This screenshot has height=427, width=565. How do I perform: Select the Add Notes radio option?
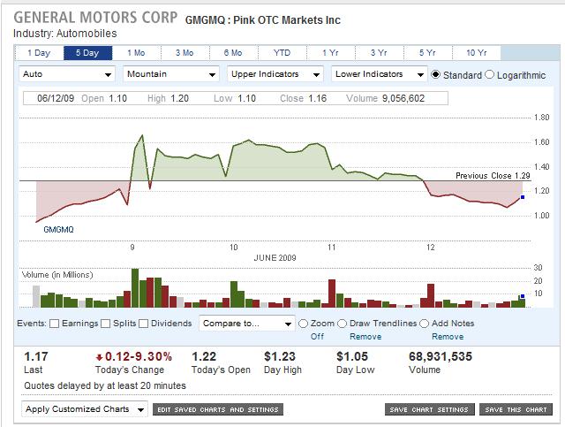click(x=424, y=324)
